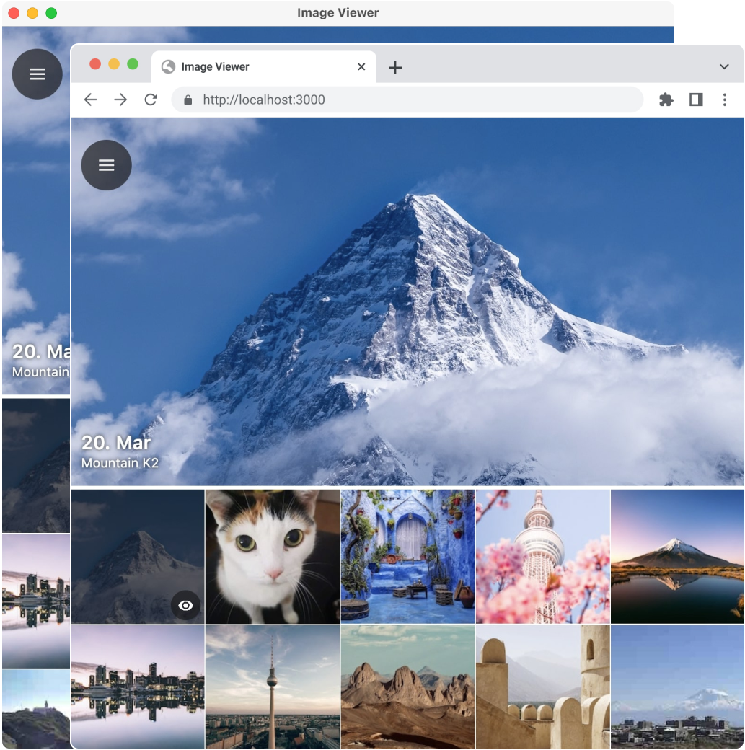This screenshot has width=745, height=750.
Task: Open the blue courtyard thumbnail
Action: 407,556
